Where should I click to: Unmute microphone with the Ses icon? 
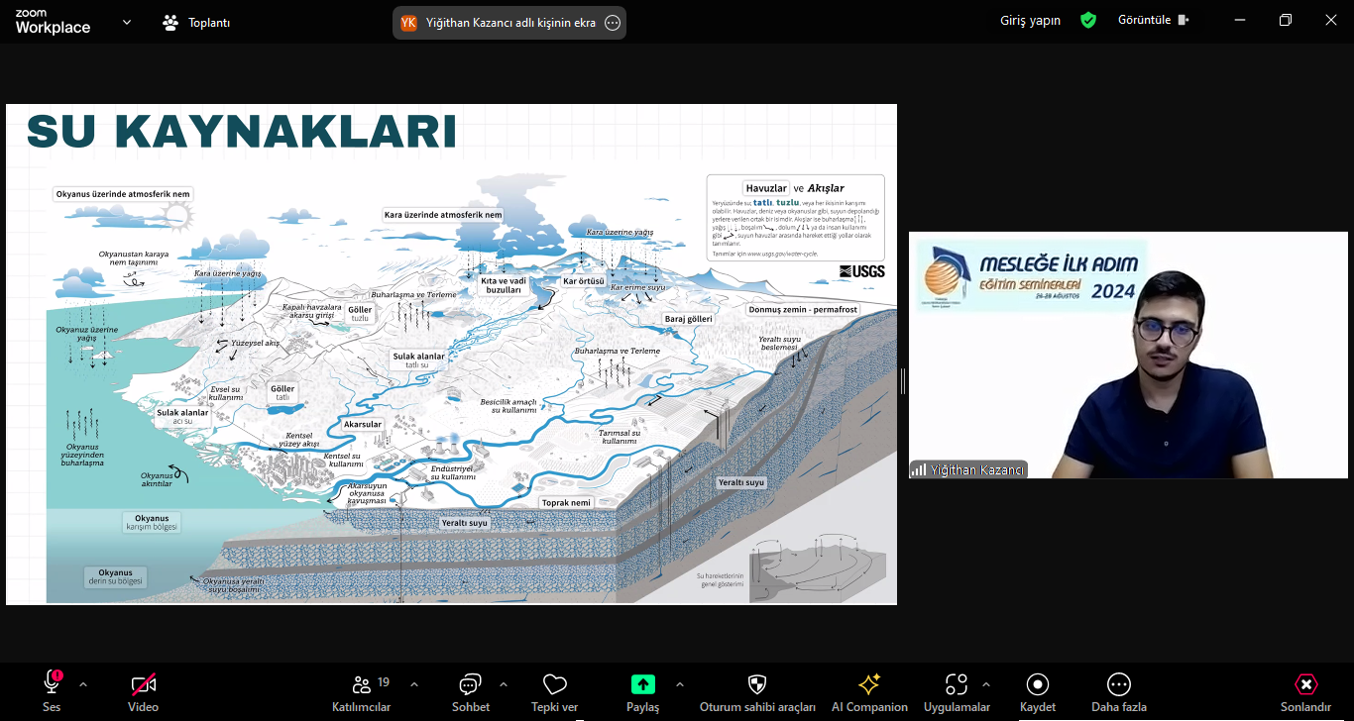pyautogui.click(x=52, y=683)
